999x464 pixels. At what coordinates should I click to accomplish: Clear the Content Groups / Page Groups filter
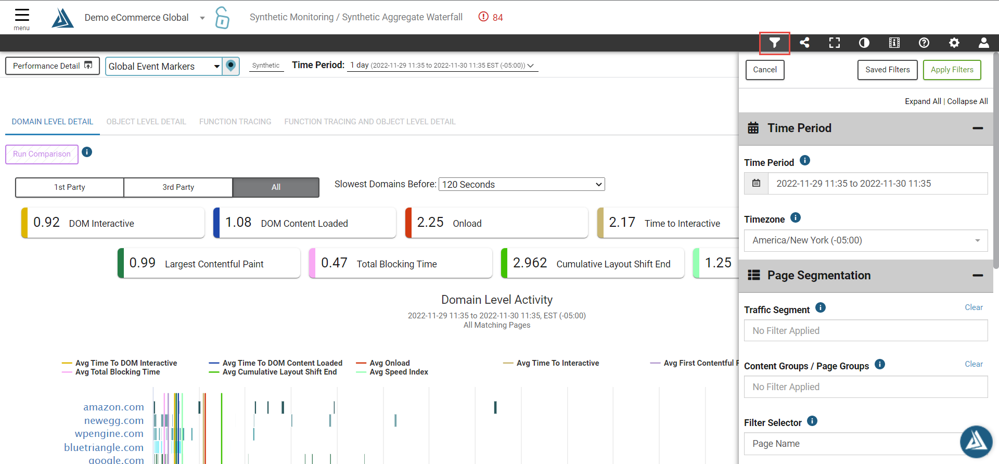(974, 364)
